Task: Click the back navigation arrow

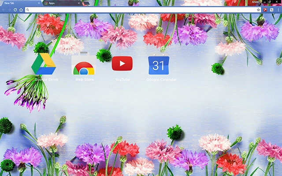Action: (x=4, y=10)
